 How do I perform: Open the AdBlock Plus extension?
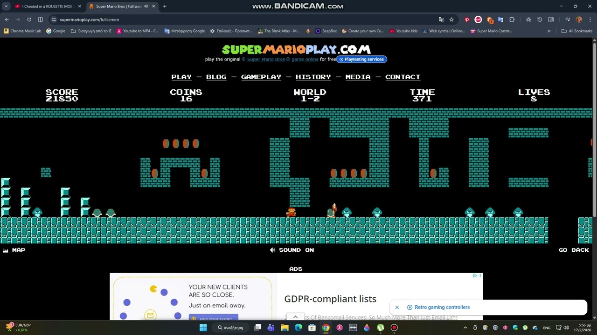click(x=478, y=20)
